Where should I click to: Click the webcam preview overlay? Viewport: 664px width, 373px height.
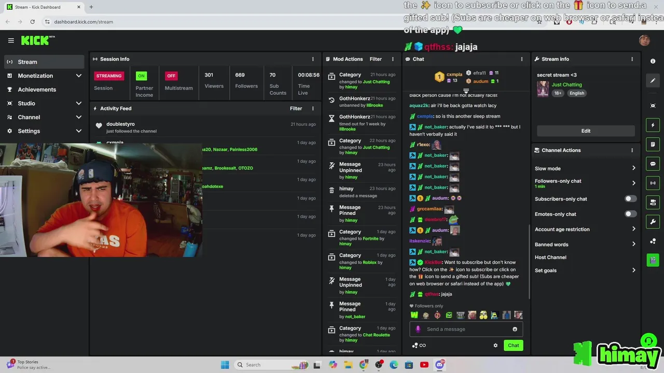click(101, 200)
